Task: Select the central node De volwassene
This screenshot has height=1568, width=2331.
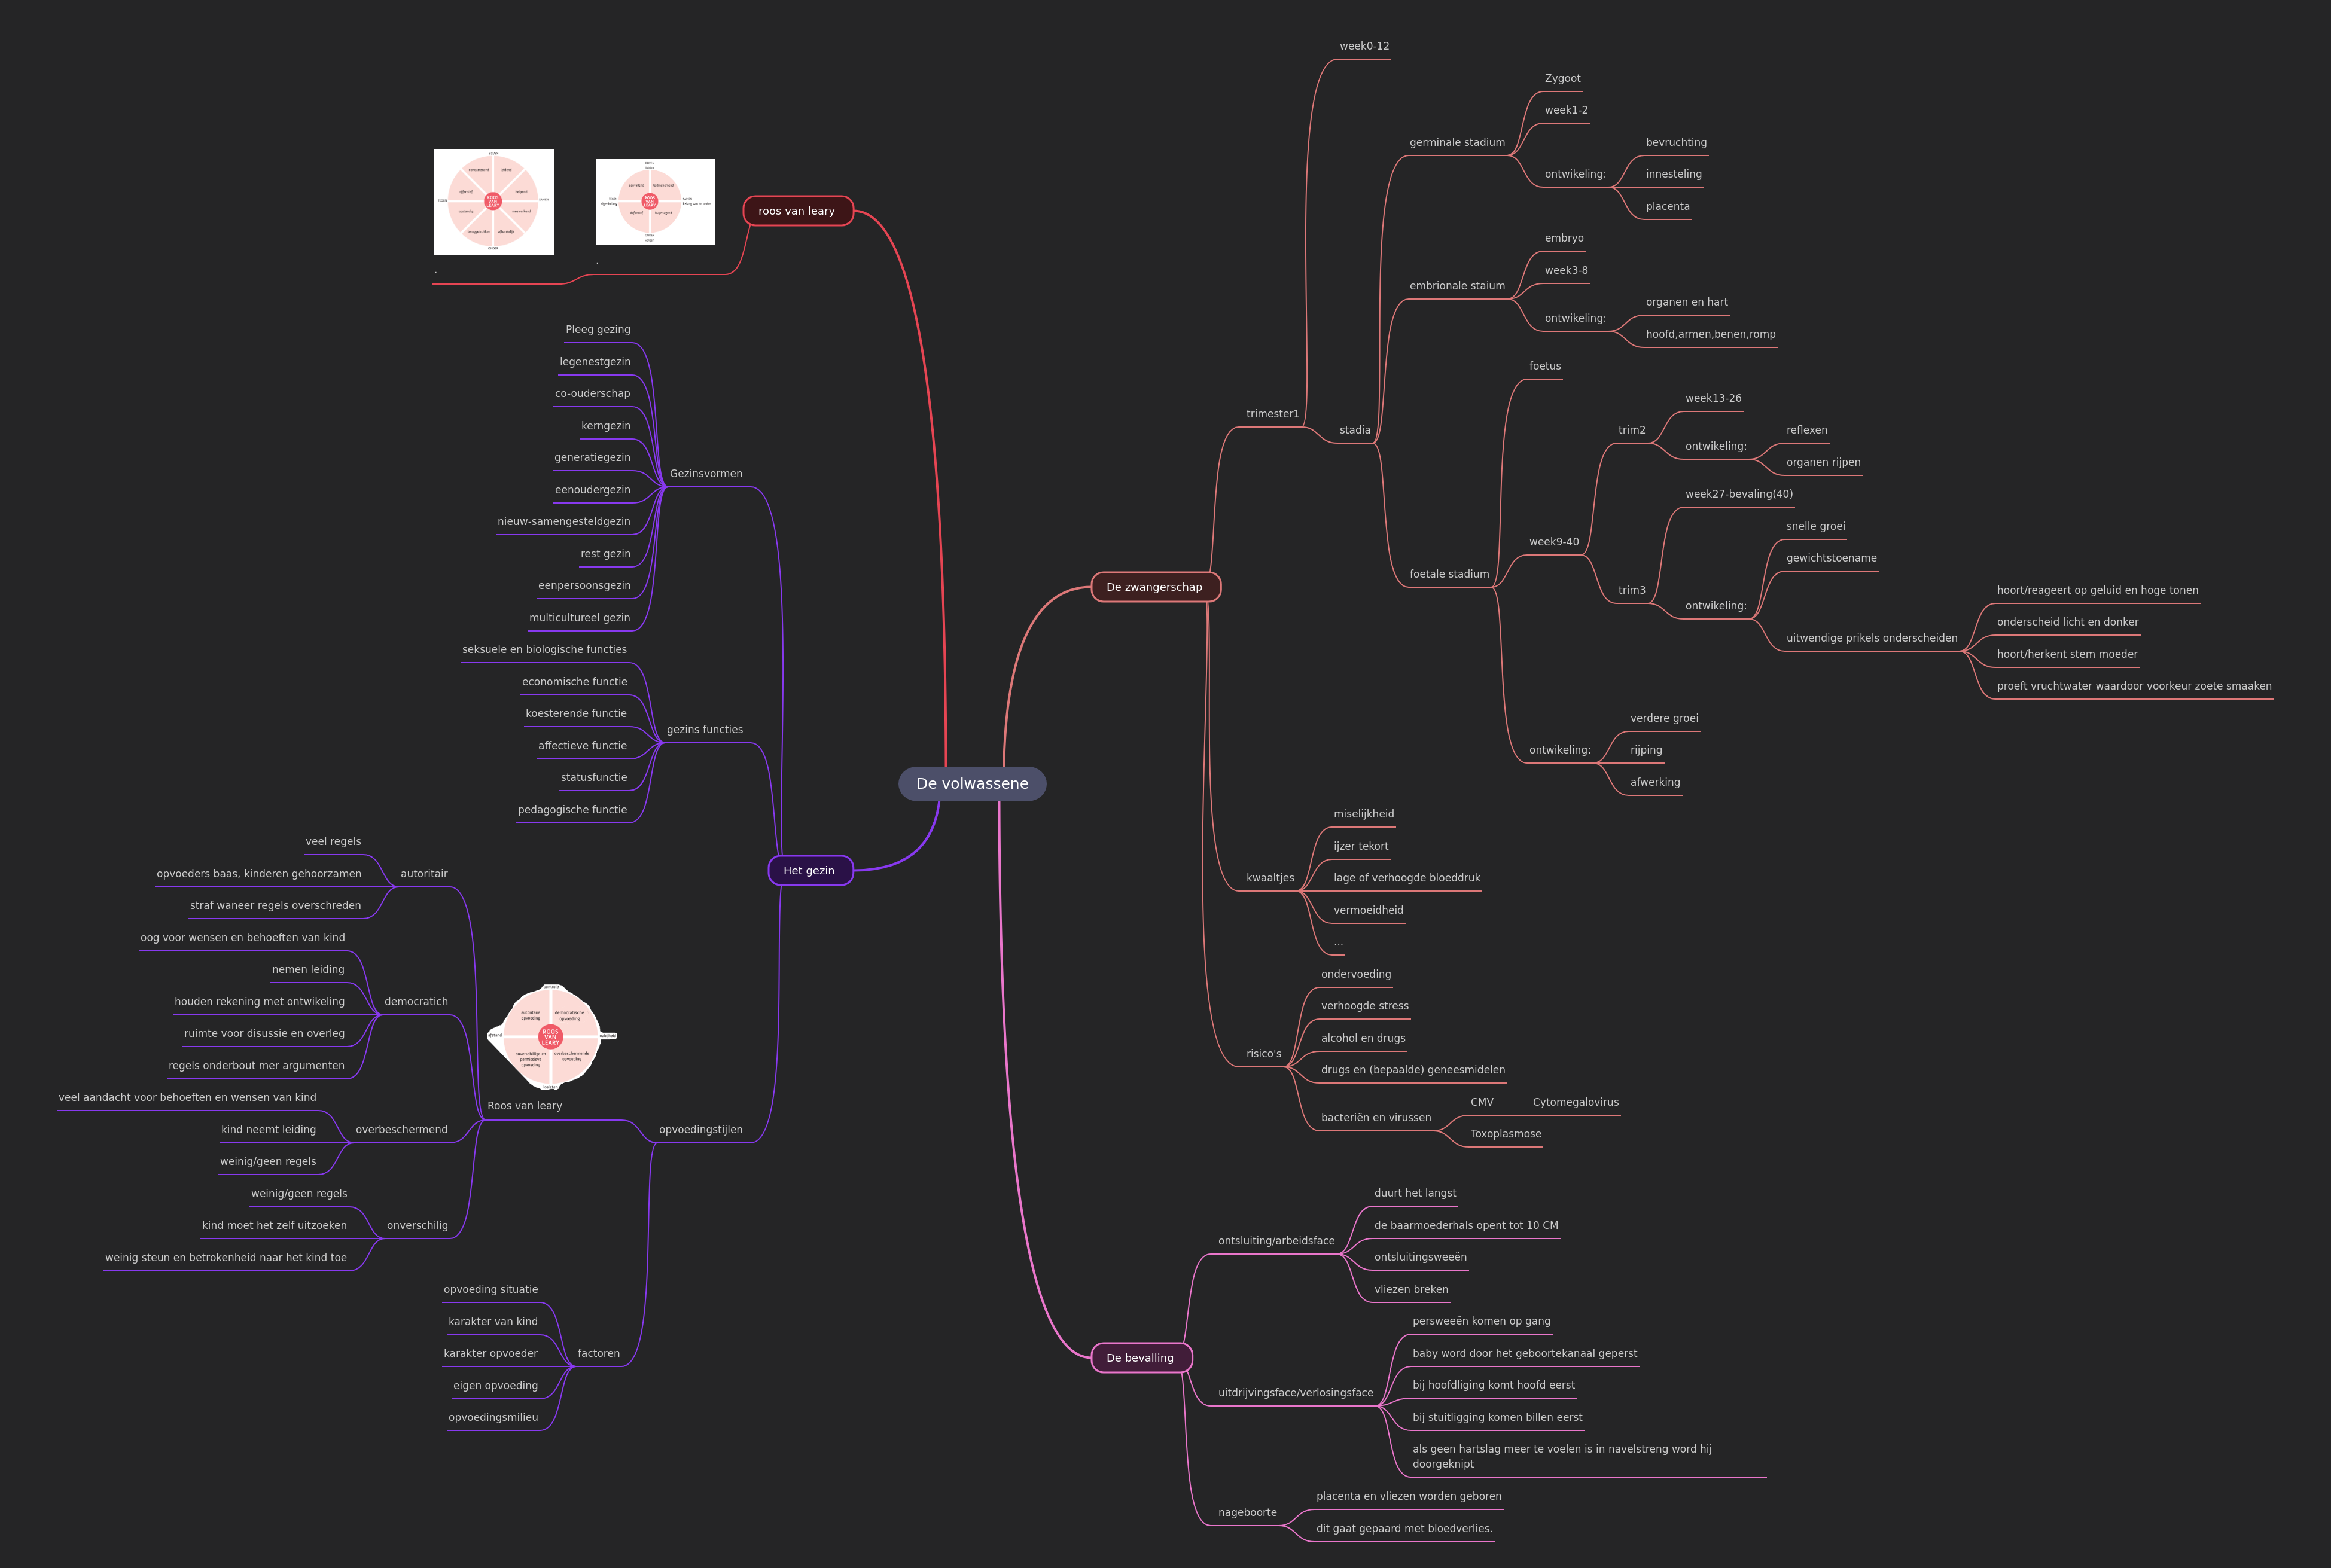Action: tap(972, 784)
